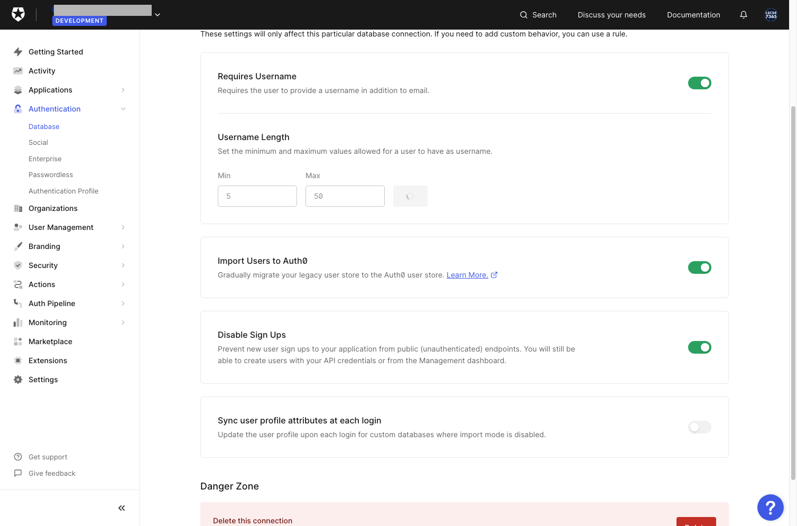Click the Getting Started lightning icon
The width and height of the screenshot is (797, 526).
(x=18, y=52)
